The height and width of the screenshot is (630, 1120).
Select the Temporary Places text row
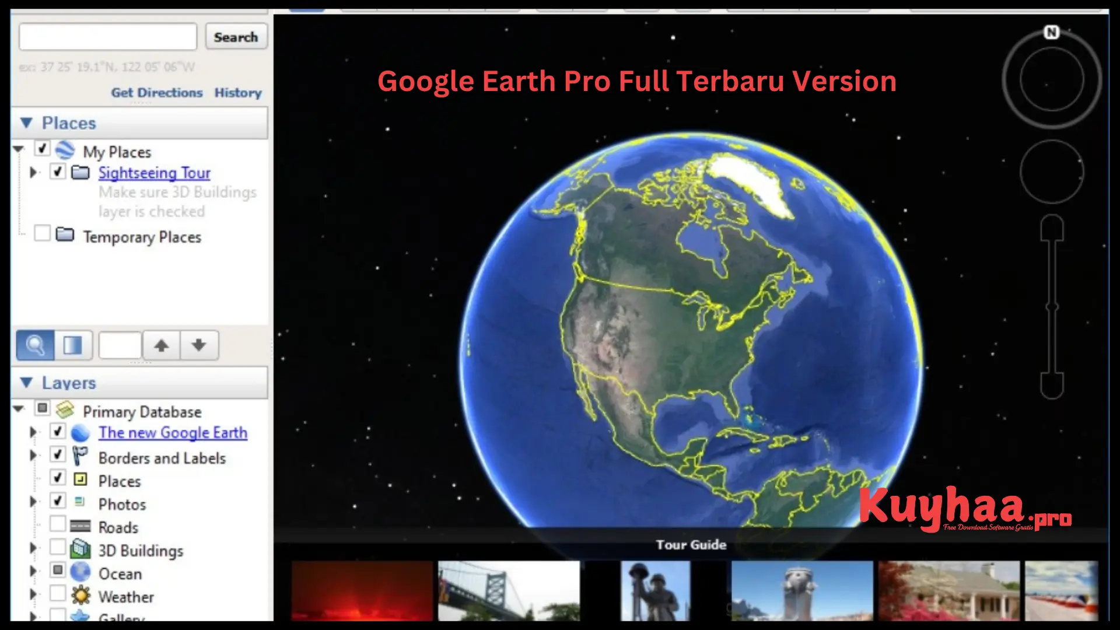pos(142,237)
